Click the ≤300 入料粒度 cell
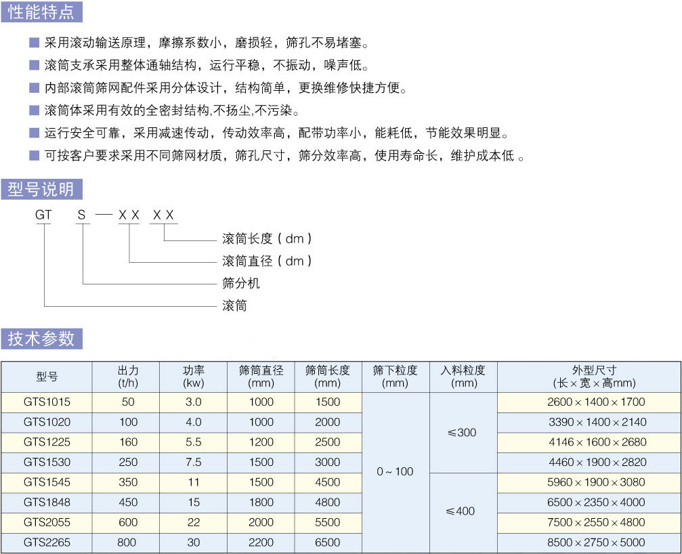 pos(463,433)
